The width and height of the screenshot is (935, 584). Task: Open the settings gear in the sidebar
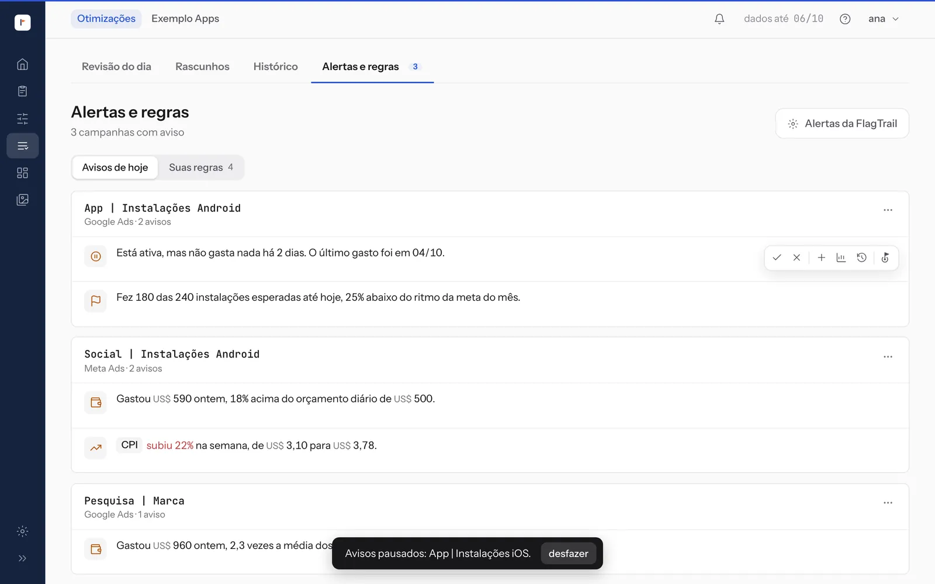coord(22,531)
